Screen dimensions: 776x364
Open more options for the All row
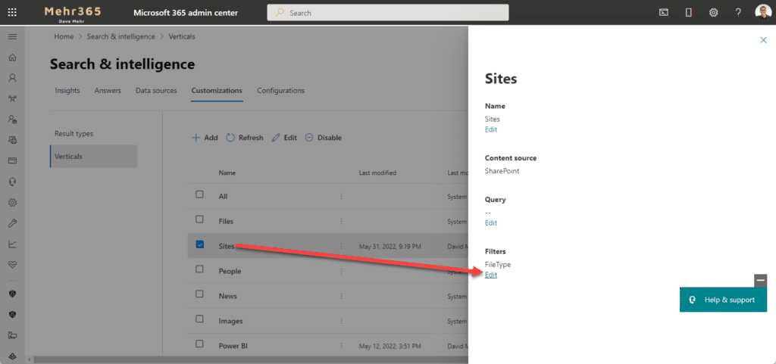pos(341,197)
